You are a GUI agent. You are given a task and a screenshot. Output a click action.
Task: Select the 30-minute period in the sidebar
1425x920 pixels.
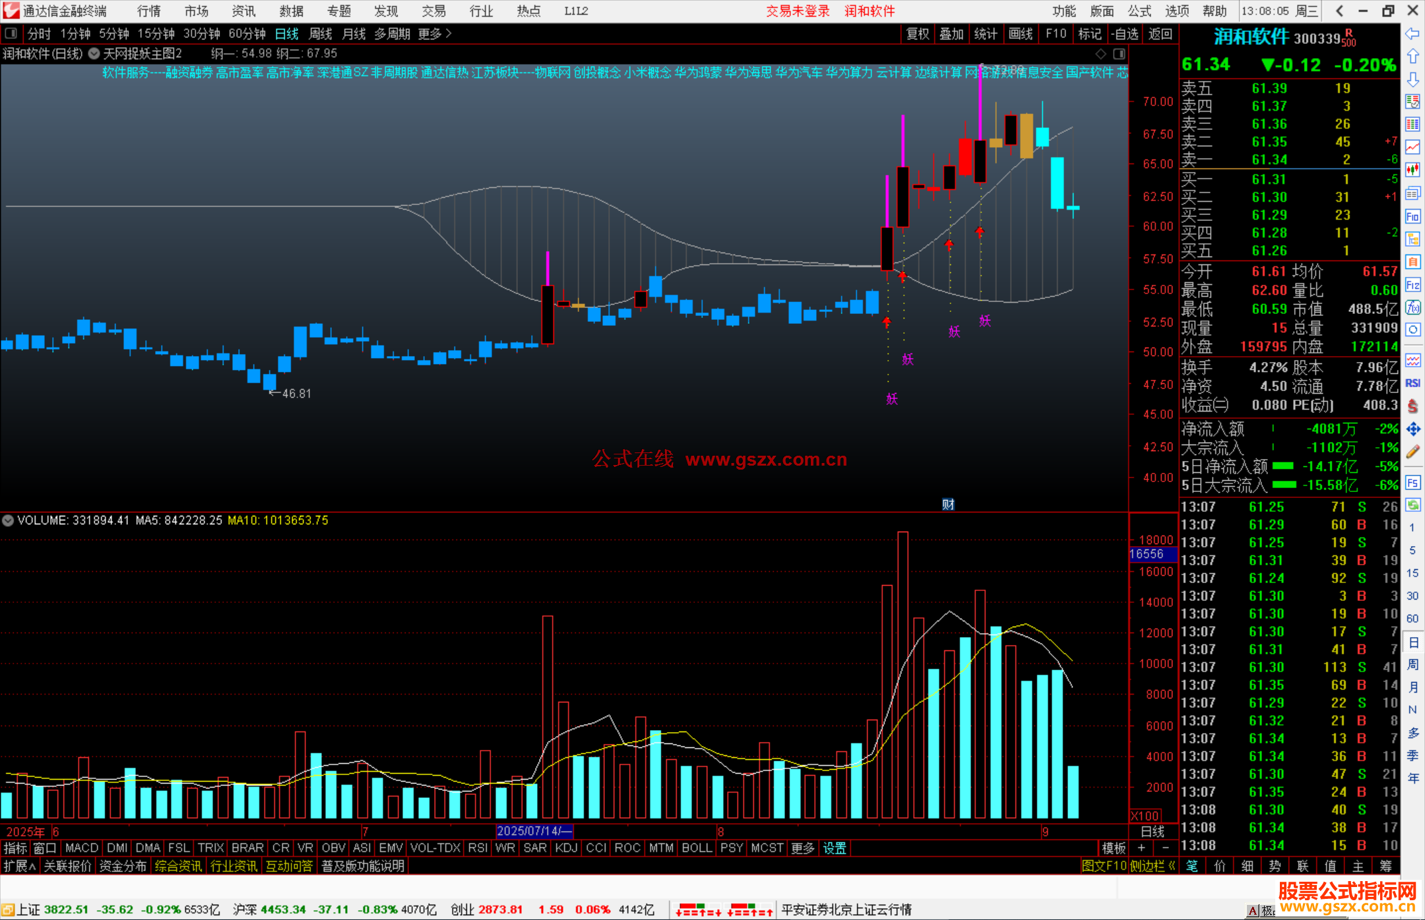coord(1412,596)
